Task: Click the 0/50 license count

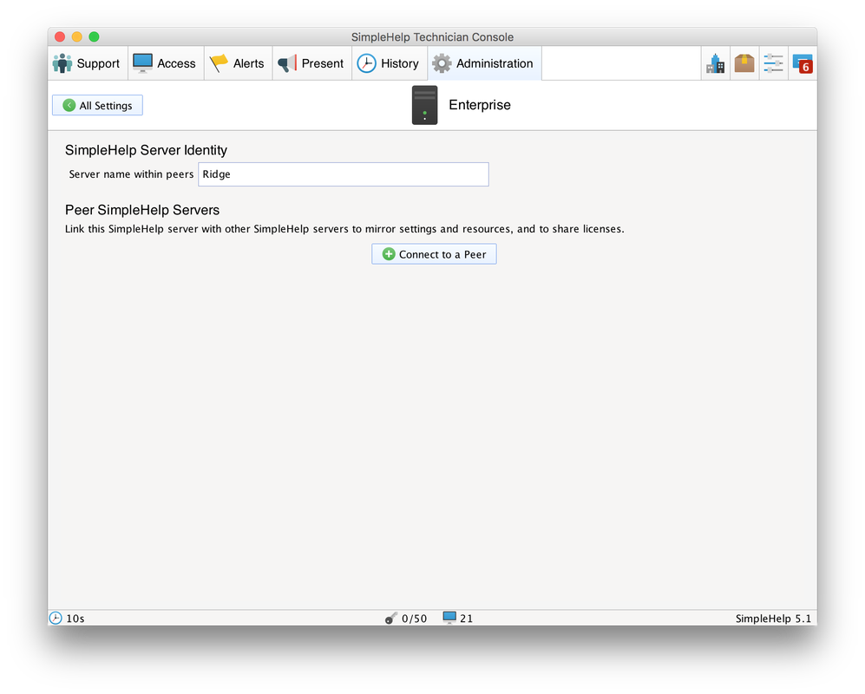Action: coord(415,619)
